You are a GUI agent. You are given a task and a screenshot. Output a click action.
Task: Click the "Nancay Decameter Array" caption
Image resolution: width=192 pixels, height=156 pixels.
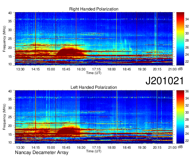(42, 152)
